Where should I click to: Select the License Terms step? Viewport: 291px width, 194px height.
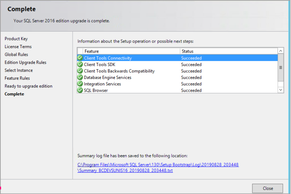point(18,47)
